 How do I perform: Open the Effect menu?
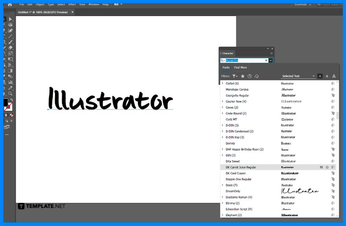[x=72, y=4]
